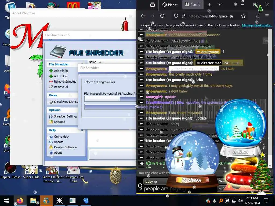
Task: Open the network icon in system tray
Action: [234, 201]
